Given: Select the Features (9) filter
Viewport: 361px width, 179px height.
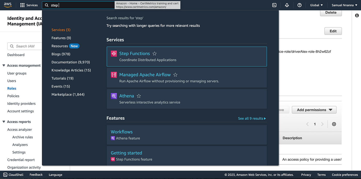Looking at the screenshot, I should click(x=61, y=38).
